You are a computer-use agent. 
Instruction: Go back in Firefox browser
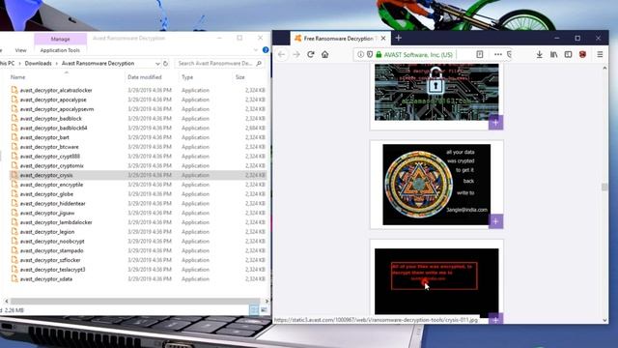pyautogui.click(x=281, y=54)
